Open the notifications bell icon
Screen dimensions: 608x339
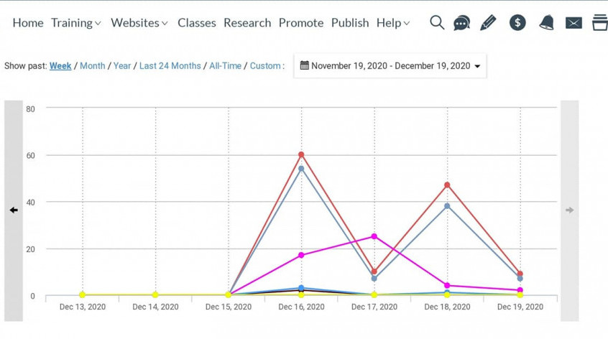(546, 22)
